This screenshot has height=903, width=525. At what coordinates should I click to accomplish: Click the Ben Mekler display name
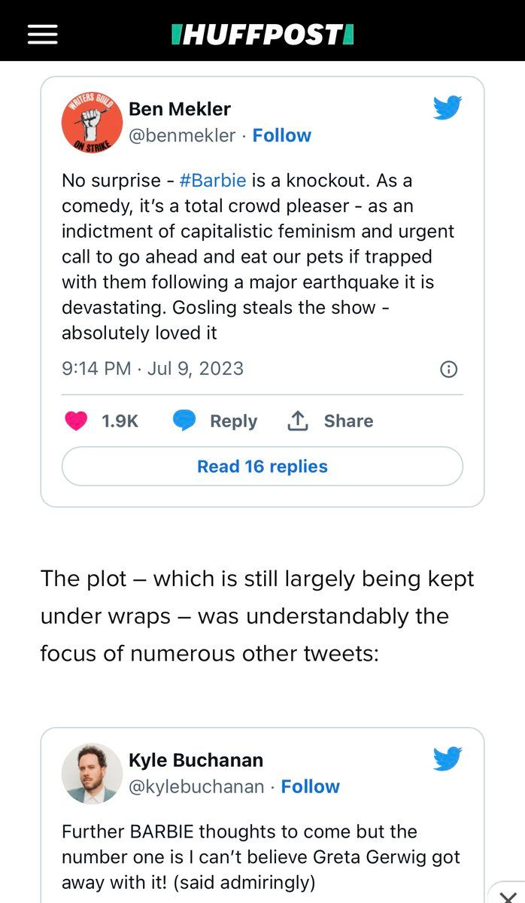click(180, 109)
